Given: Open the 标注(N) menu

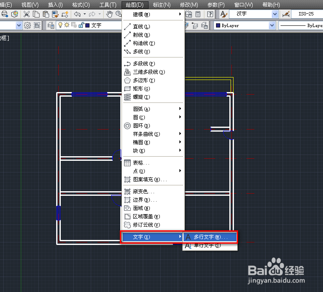Looking at the screenshot, I should (x=161, y=5).
